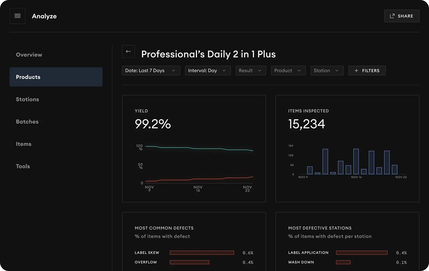Image resolution: width=429 pixels, height=271 pixels.
Task: Go to the Overview section
Action: click(x=29, y=55)
